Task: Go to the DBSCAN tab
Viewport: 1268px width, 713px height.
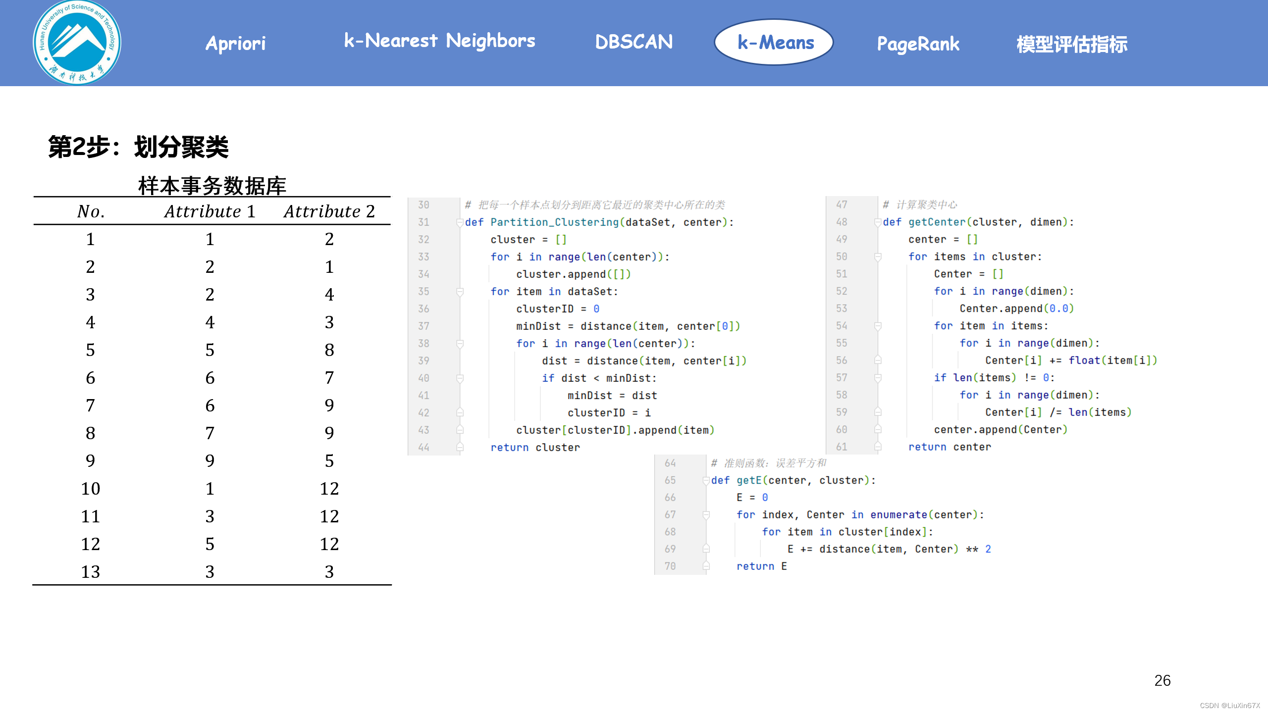Action: (634, 42)
